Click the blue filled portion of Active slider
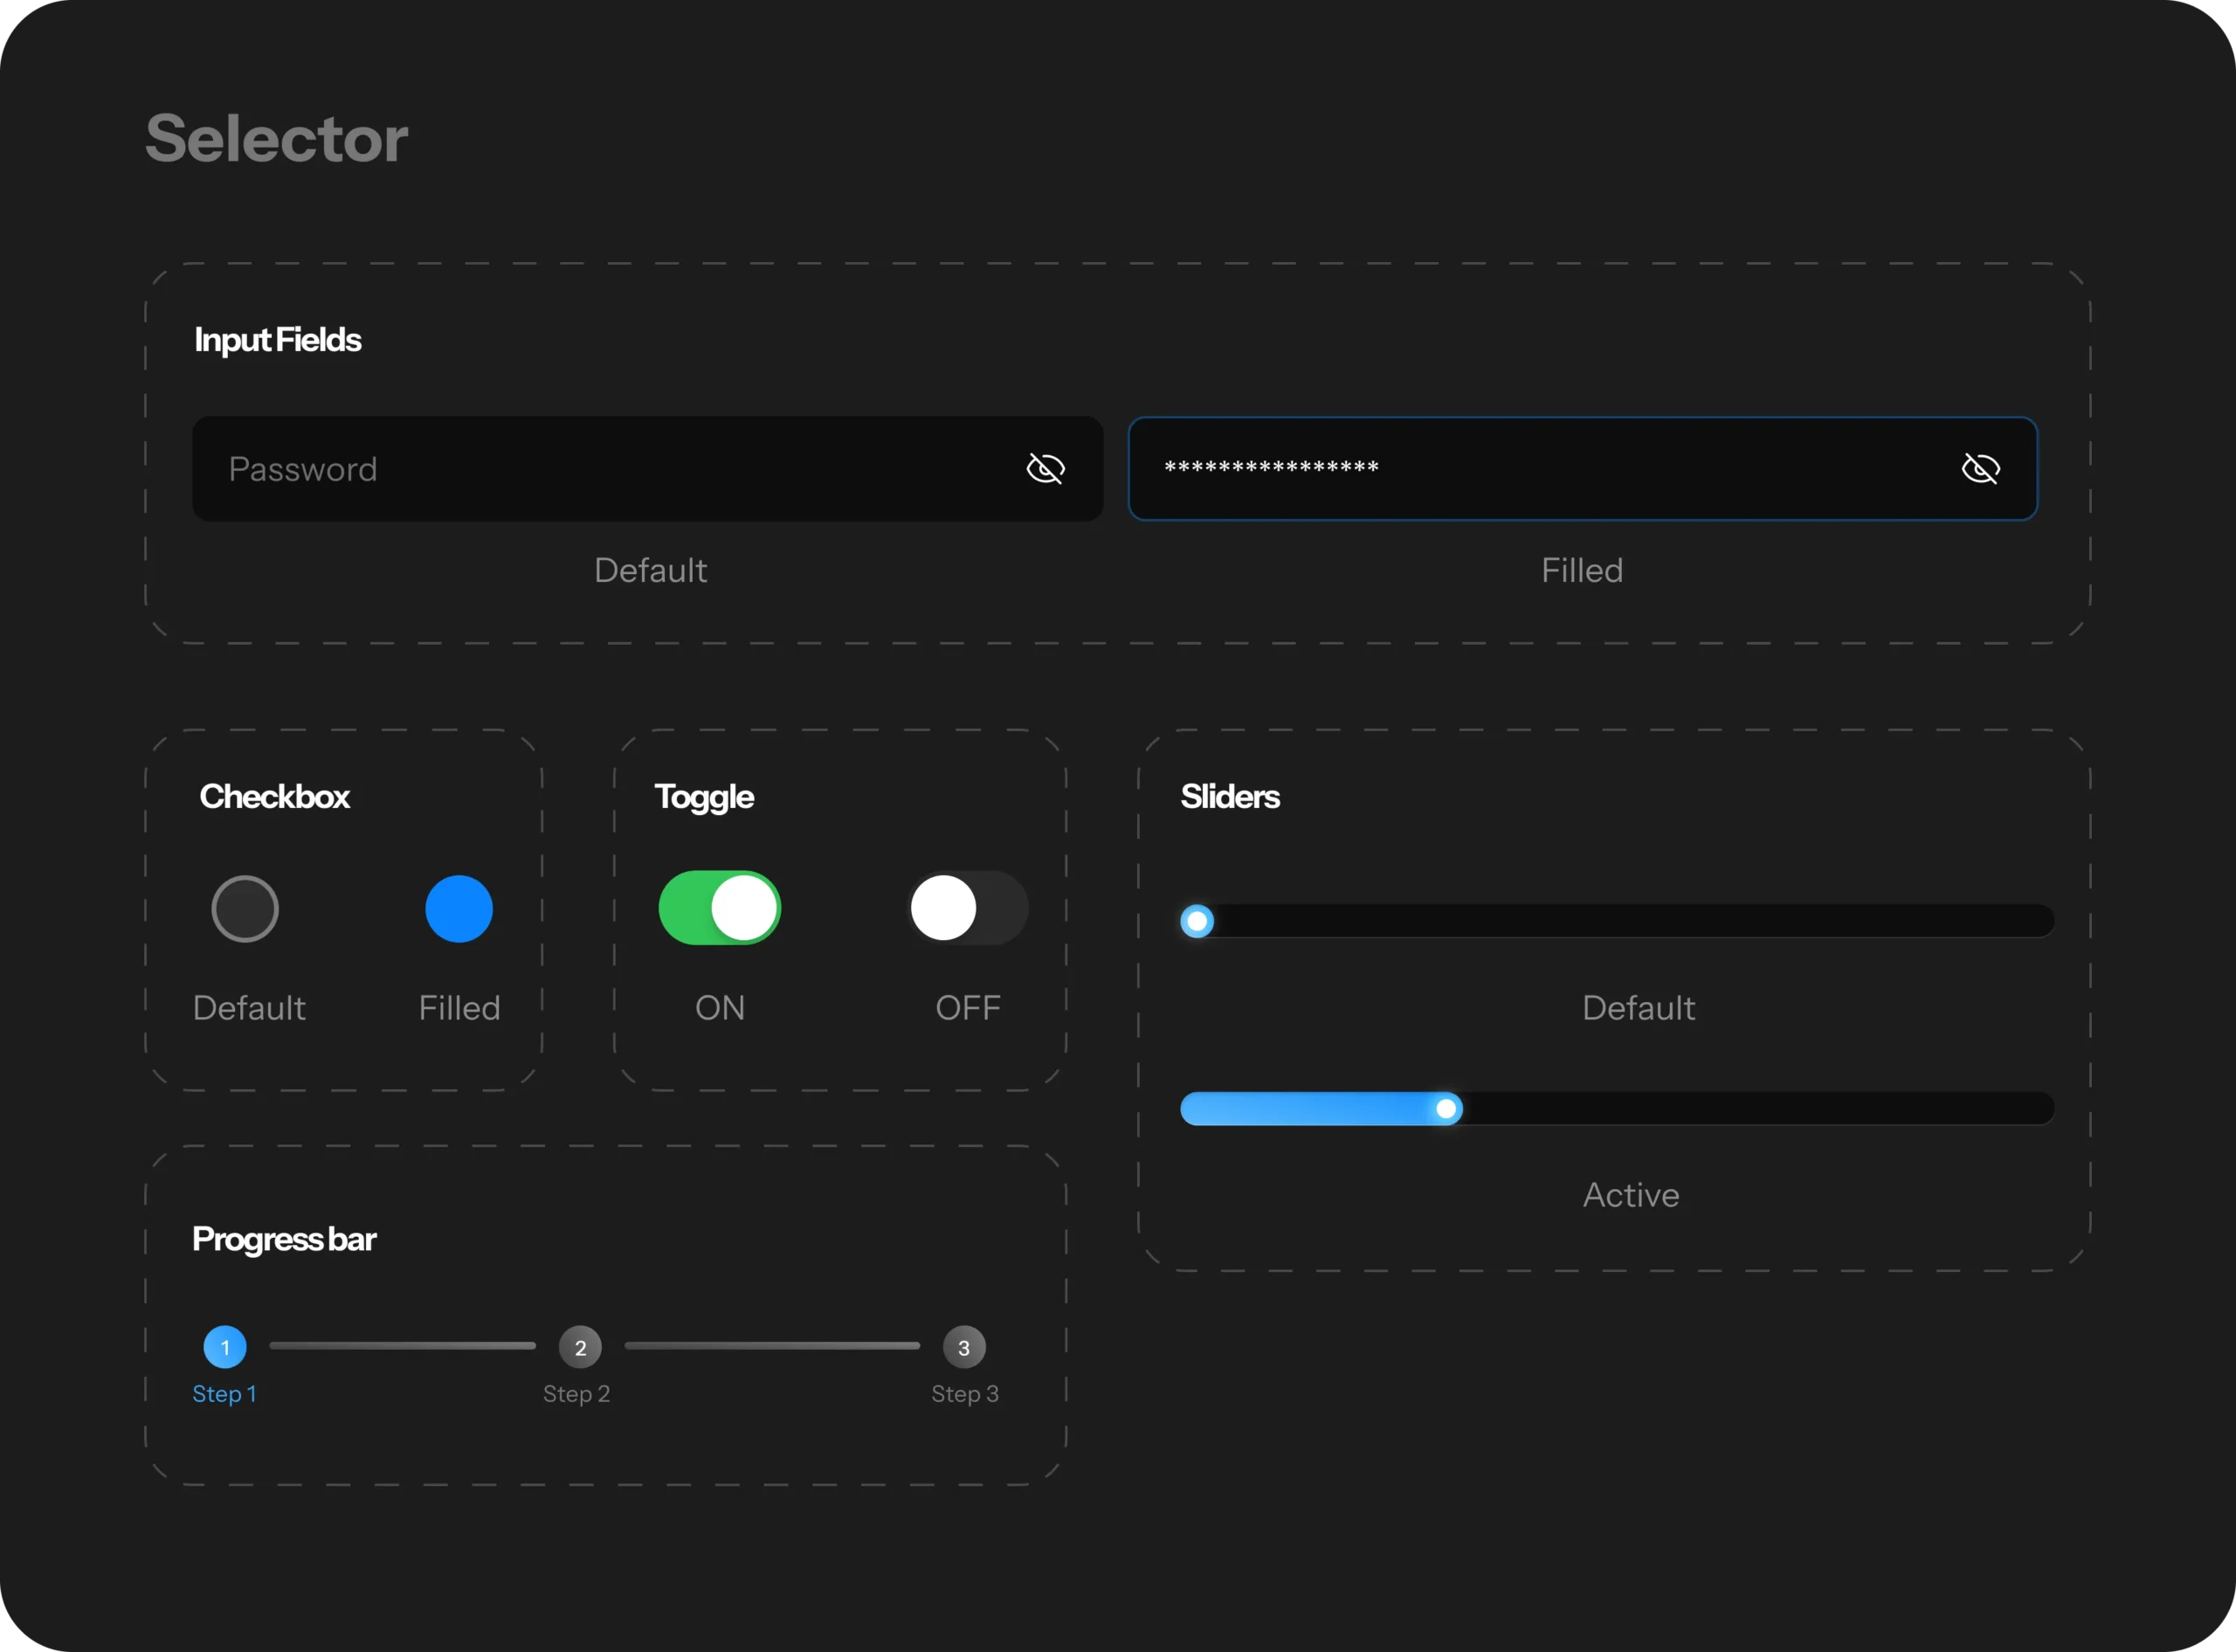Screen dimensions: 2236x1652 pos(1309,1108)
